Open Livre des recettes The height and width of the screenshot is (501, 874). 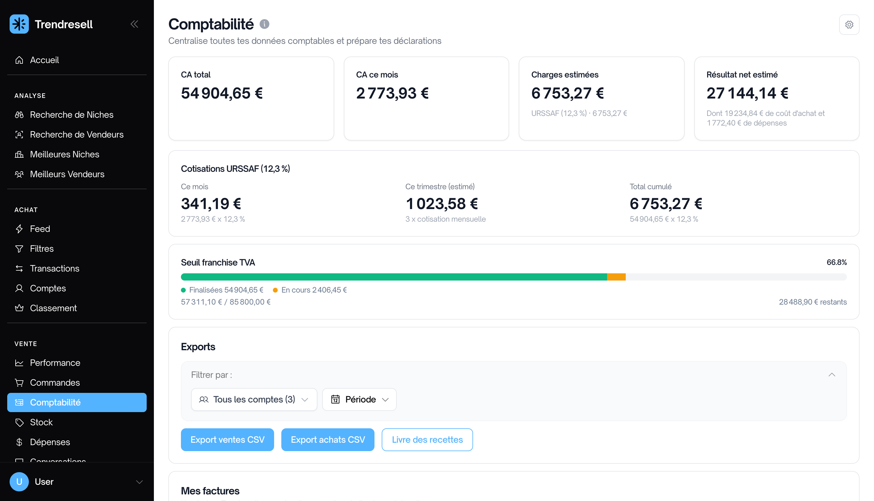pos(427,440)
